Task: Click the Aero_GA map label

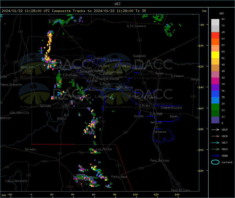Action: point(156,122)
